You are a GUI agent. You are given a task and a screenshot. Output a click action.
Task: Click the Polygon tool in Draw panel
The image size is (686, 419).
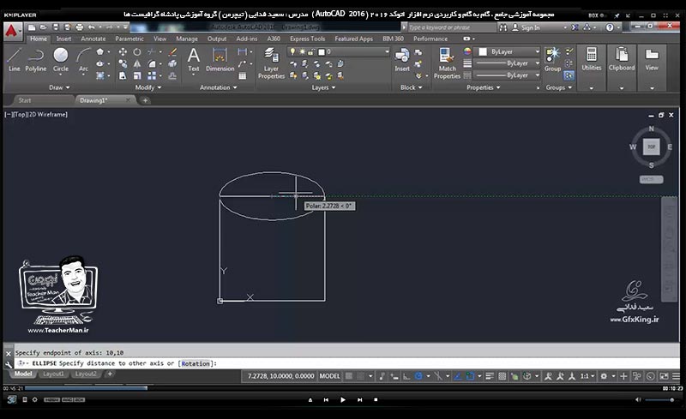click(100, 52)
